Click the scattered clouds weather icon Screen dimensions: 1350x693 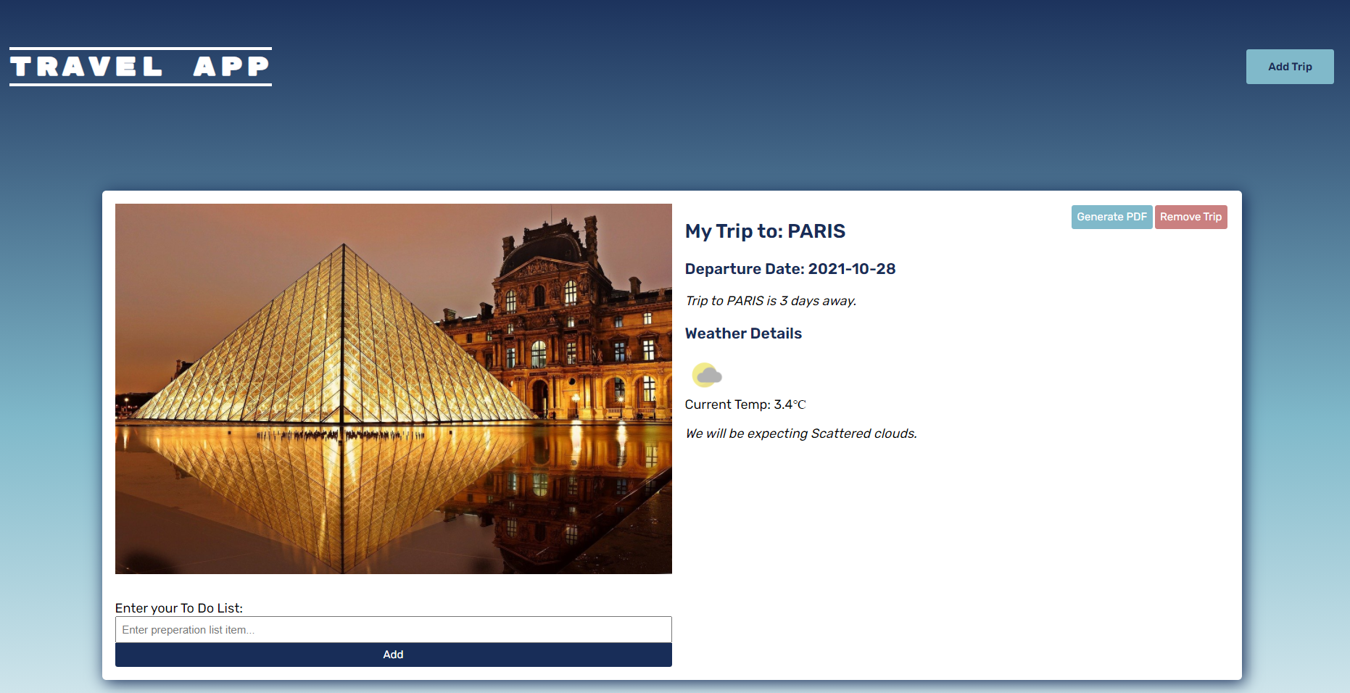707,375
